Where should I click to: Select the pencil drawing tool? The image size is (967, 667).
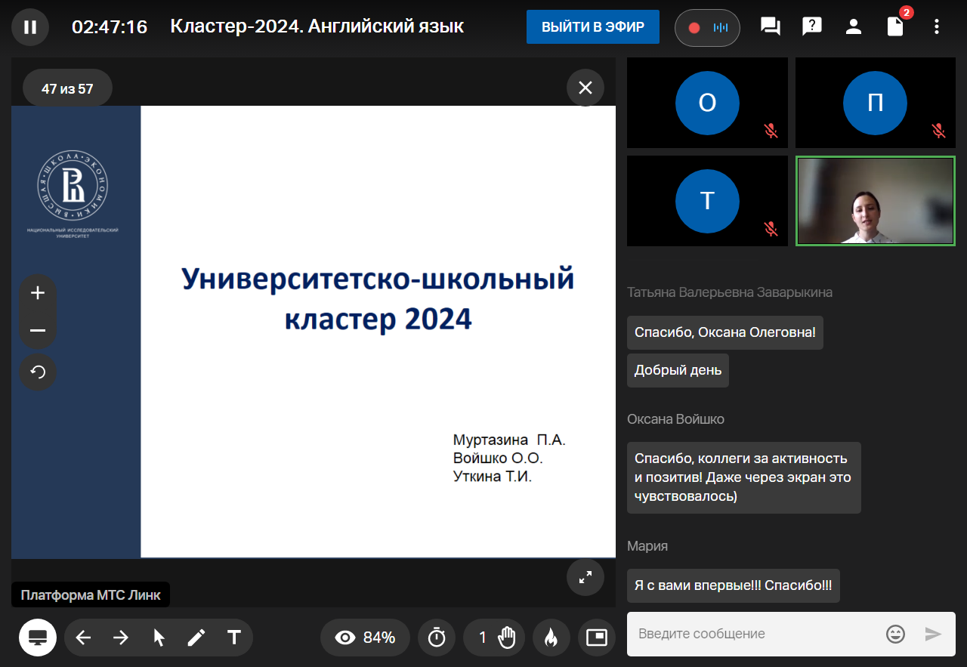[196, 638]
